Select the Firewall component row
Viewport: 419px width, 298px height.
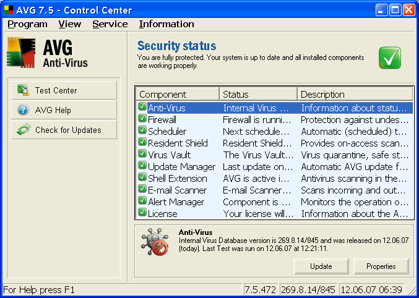point(275,119)
